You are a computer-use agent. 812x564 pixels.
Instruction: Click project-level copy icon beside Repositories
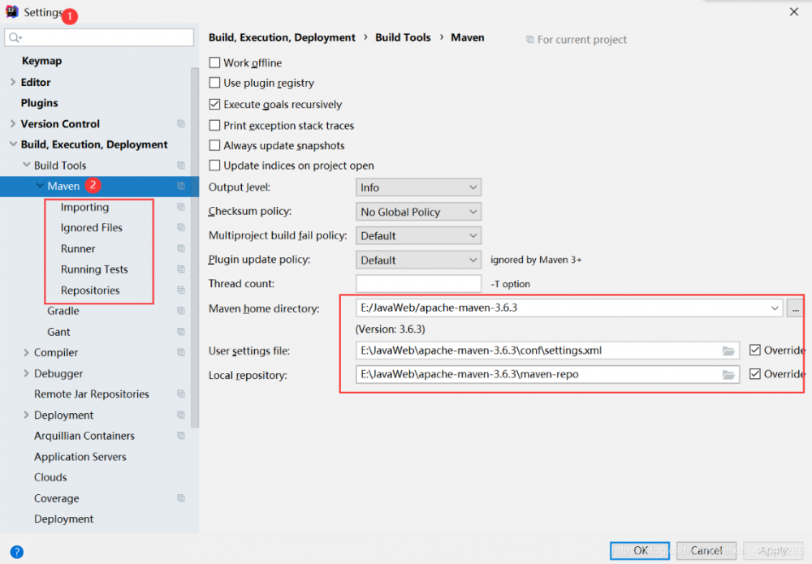pos(181,291)
